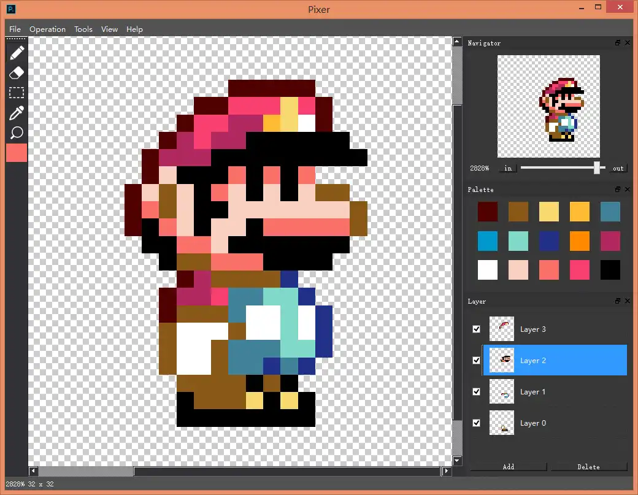Pick the navy blue palette color

[549, 241]
